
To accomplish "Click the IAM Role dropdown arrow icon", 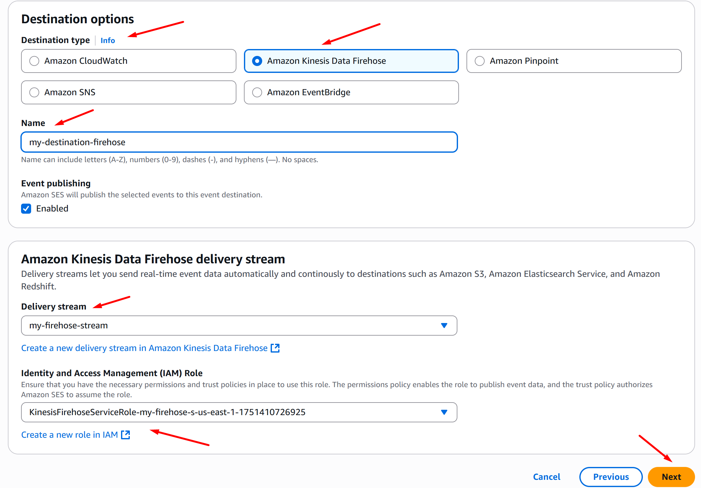I will tap(444, 412).
